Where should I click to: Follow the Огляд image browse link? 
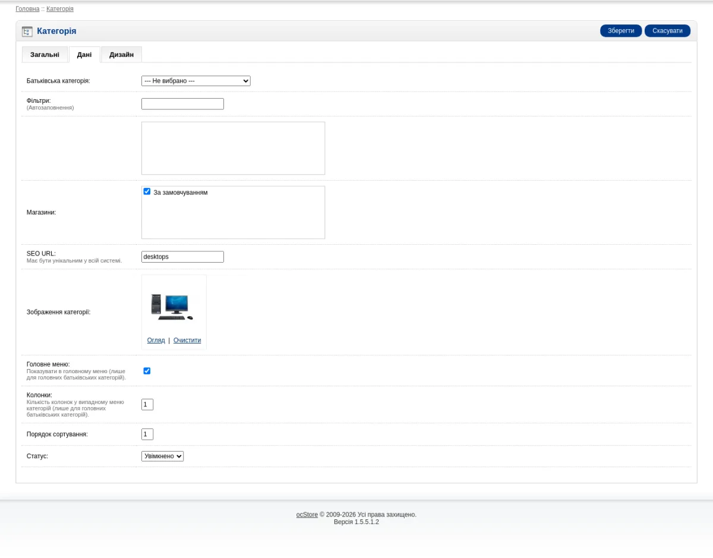pyautogui.click(x=156, y=341)
